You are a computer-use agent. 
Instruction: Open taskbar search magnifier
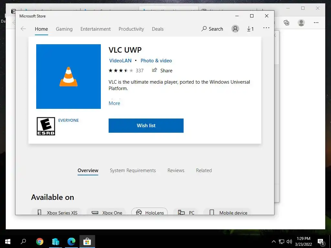(x=23, y=241)
